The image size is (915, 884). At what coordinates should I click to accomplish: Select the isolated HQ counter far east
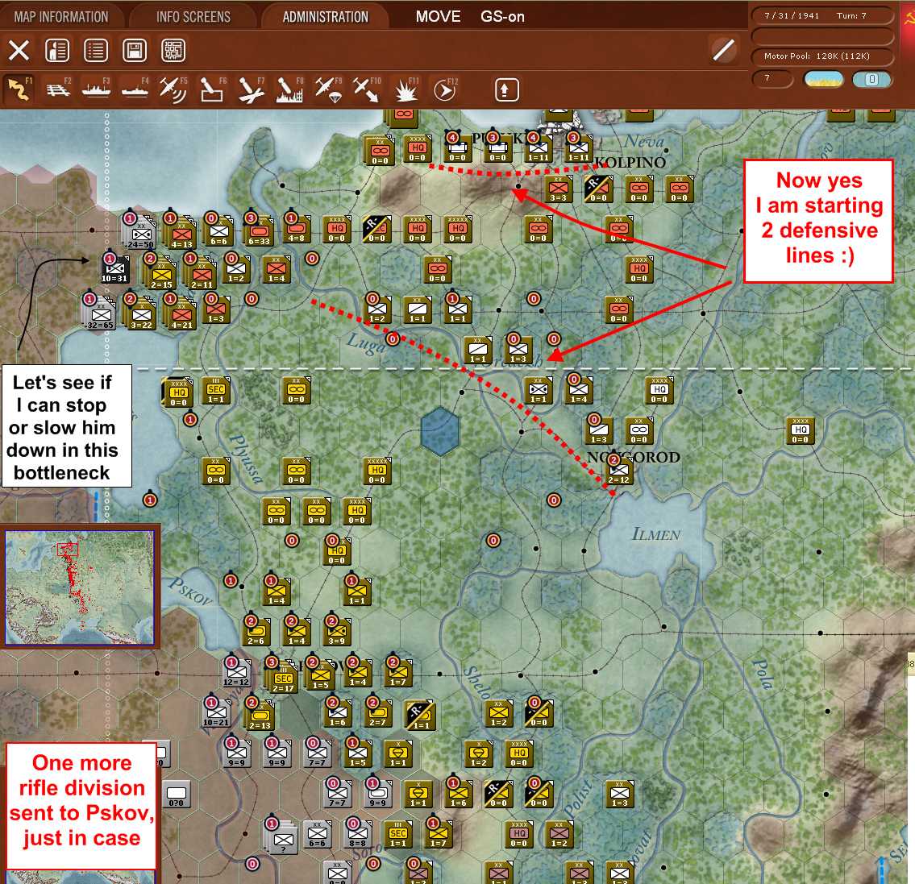800,430
